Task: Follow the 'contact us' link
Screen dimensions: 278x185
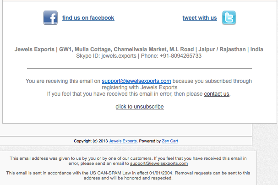Action: click(217, 94)
